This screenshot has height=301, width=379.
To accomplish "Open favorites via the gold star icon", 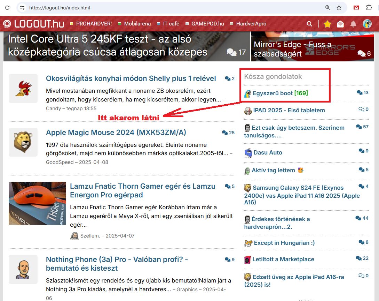I will (x=327, y=24).
